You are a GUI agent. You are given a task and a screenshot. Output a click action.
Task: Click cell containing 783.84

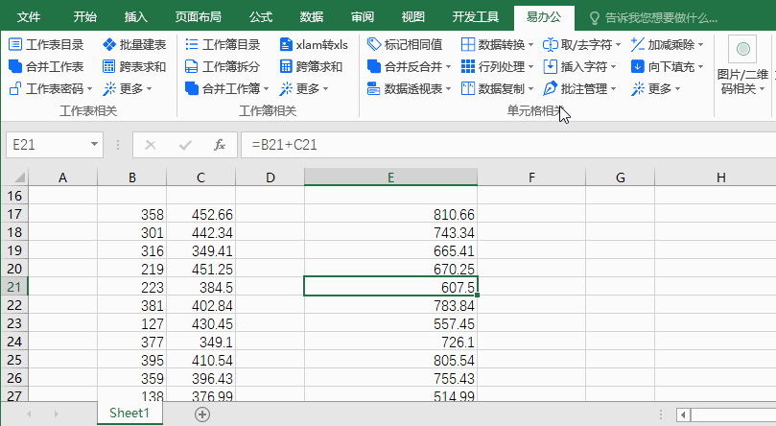click(390, 305)
